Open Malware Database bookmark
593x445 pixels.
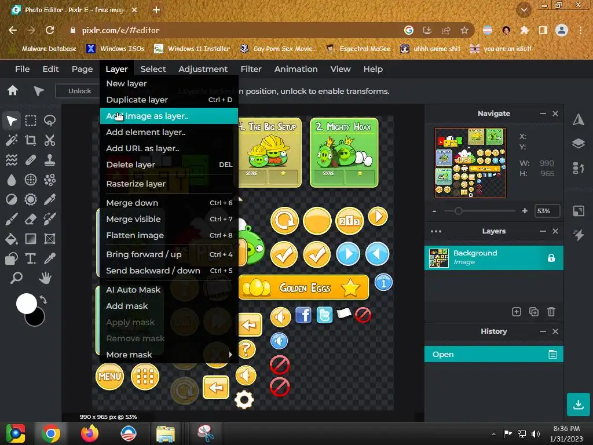pyautogui.click(x=43, y=49)
